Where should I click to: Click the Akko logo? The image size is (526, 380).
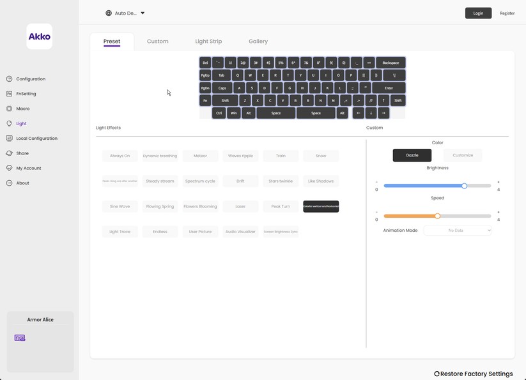(x=39, y=36)
